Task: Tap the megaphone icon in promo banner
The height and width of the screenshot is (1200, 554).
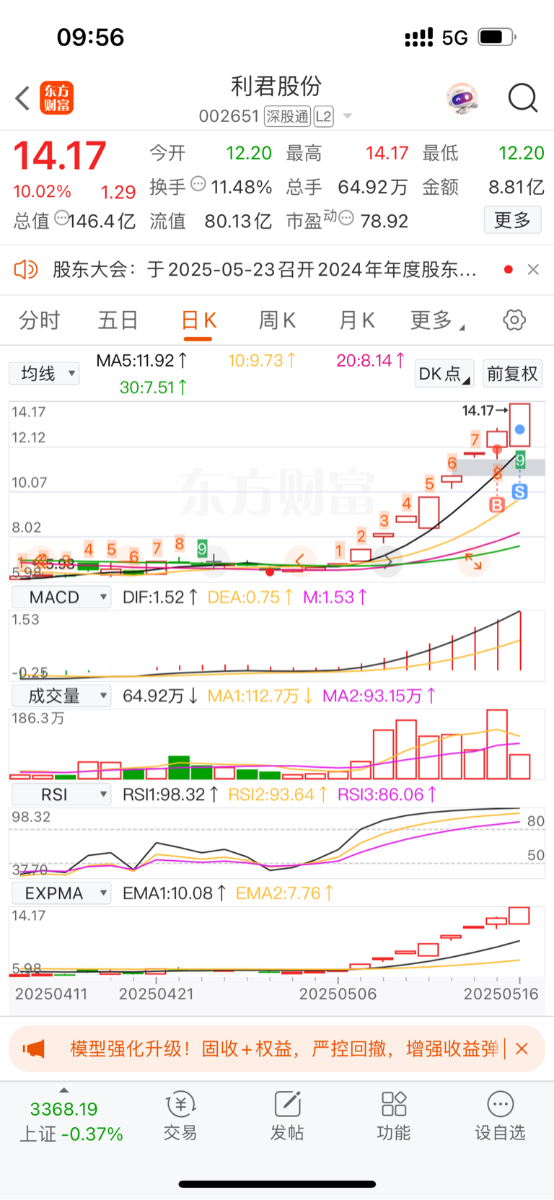Action: pos(34,1048)
